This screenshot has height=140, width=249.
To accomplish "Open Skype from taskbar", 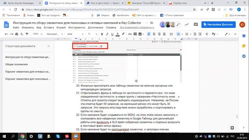I will [58, 136].
